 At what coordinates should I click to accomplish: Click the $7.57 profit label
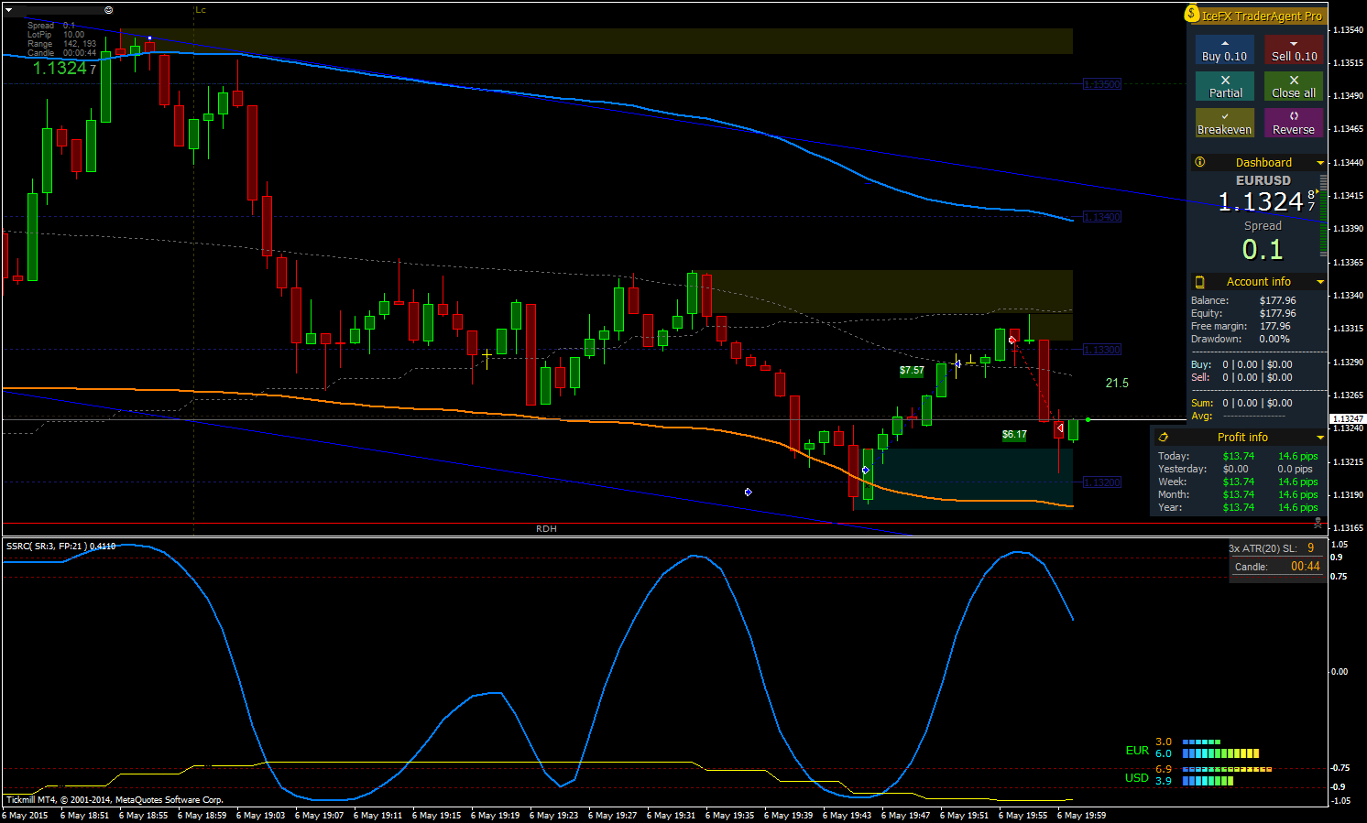point(912,371)
